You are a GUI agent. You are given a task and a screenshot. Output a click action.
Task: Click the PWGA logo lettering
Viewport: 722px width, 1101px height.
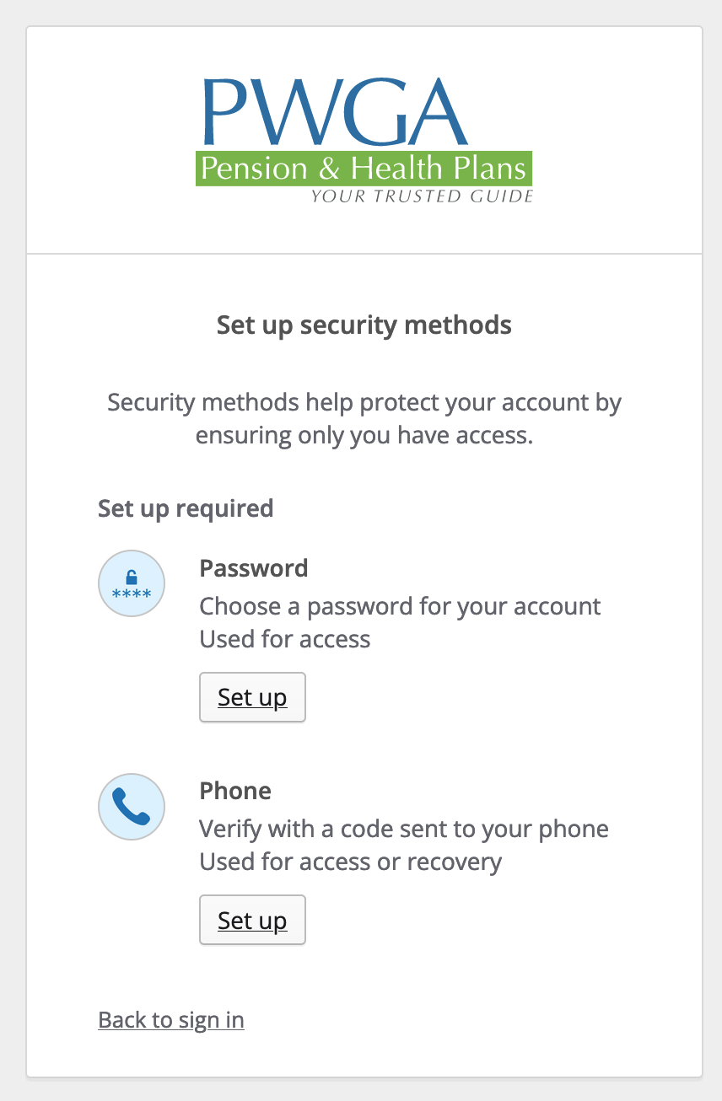[x=335, y=112]
